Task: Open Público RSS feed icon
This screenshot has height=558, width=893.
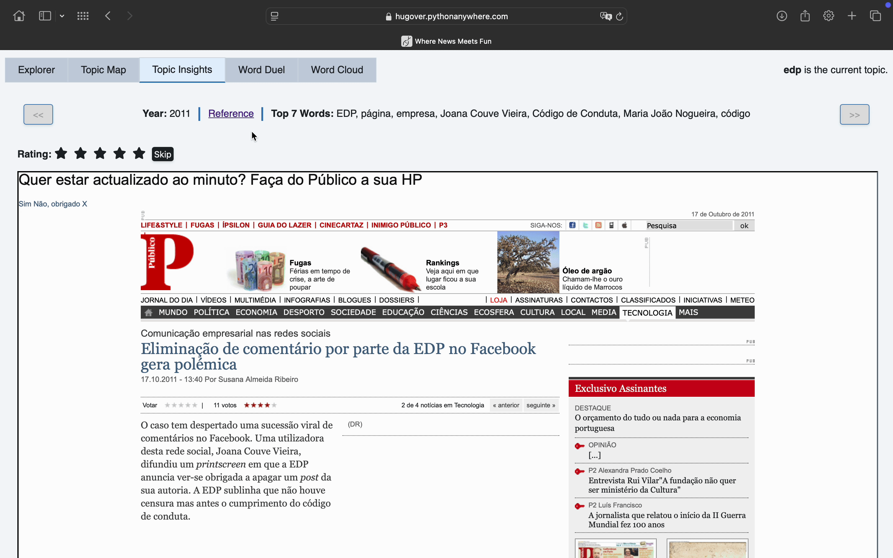Action: coord(598,225)
